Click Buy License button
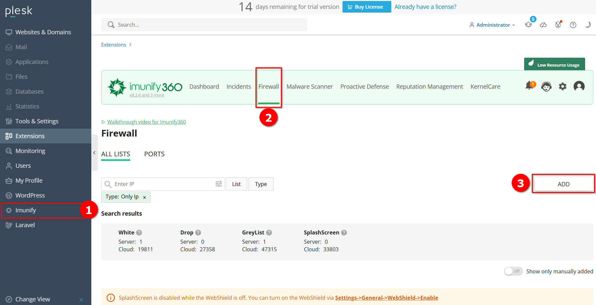 pos(367,7)
